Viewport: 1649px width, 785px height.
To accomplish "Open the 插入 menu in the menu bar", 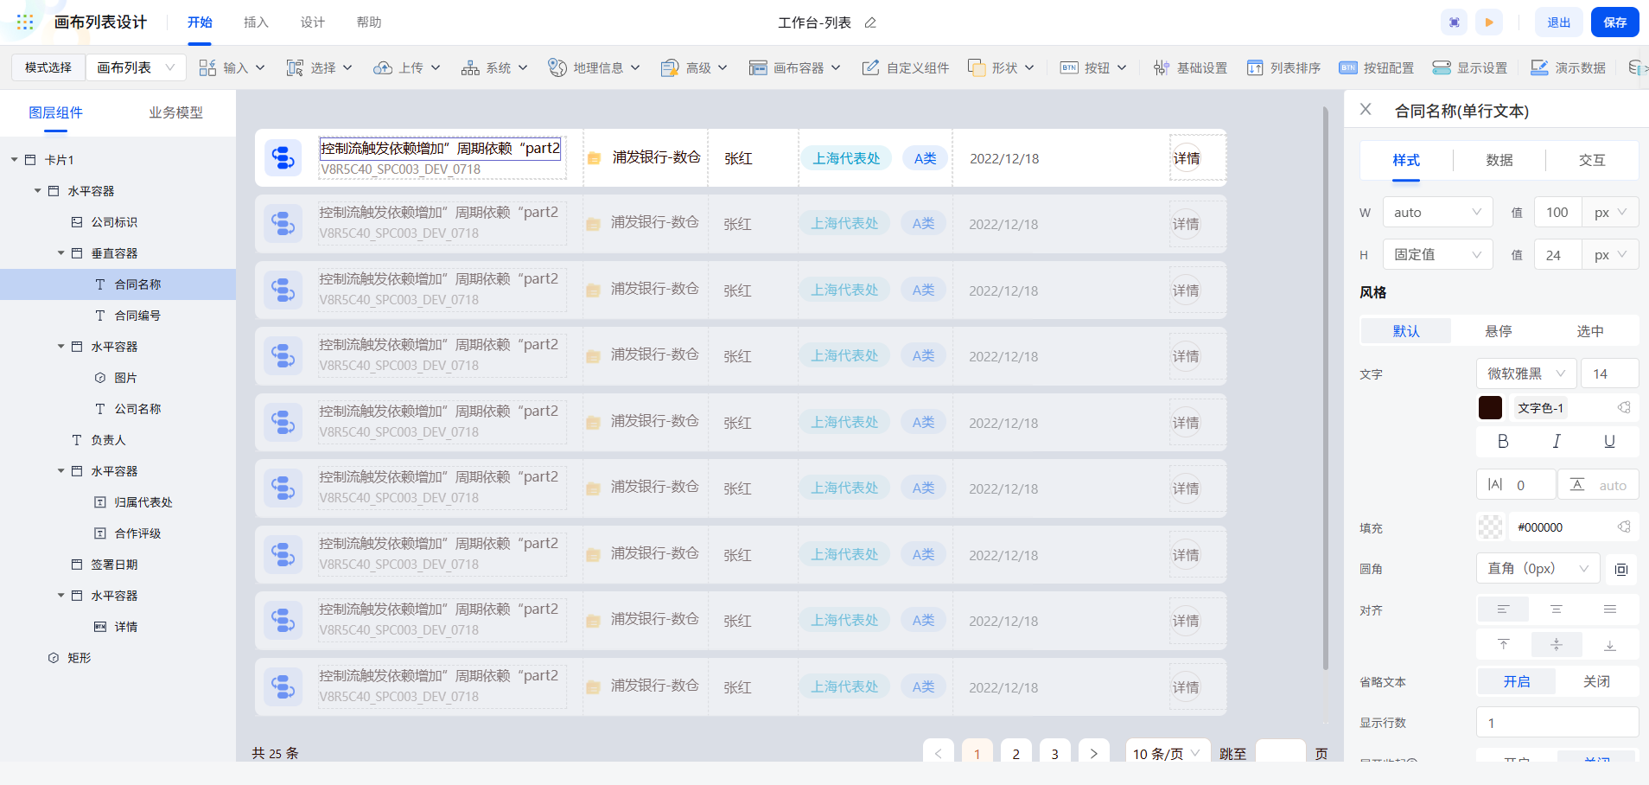I will click(255, 22).
